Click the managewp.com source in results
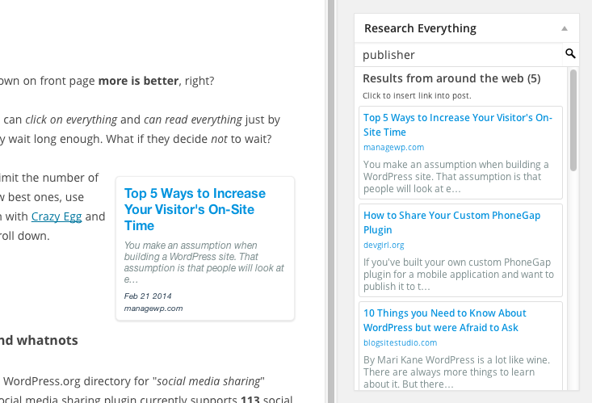Viewport: 592px width, 403px height. pos(393,147)
